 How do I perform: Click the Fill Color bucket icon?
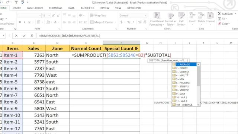(48, 22)
